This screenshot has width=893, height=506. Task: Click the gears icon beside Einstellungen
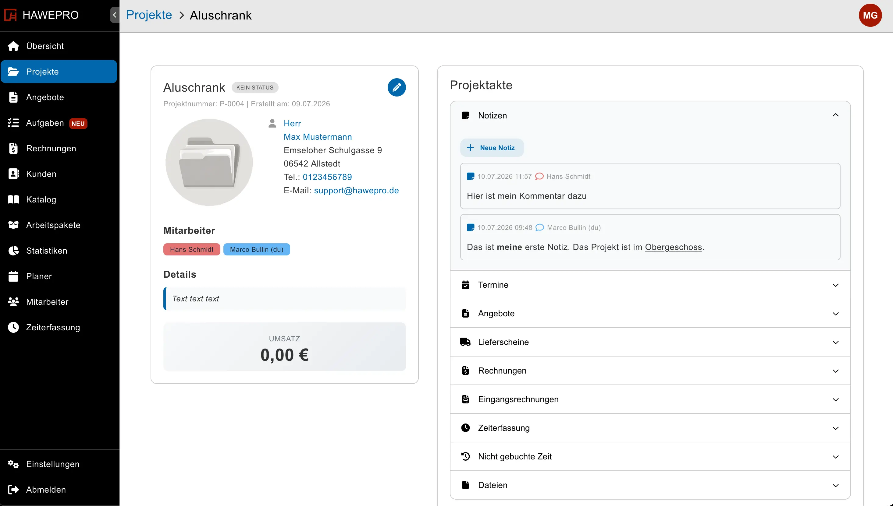click(13, 464)
